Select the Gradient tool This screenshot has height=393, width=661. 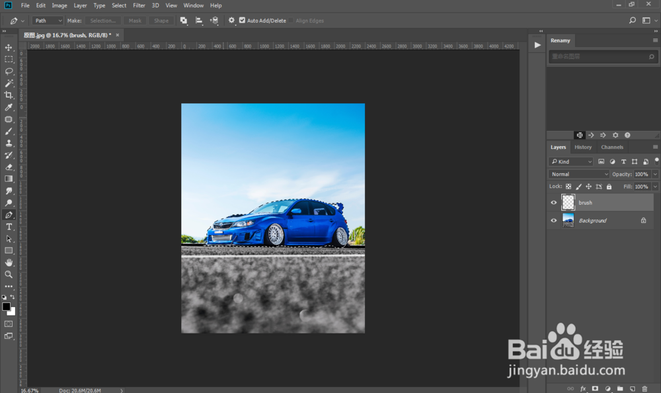pyautogui.click(x=9, y=179)
